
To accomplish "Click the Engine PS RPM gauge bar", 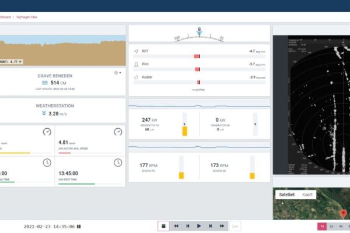I will tap(181, 167).
